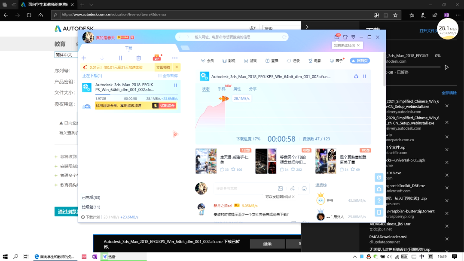Attach an image to the comment

(x=280, y=188)
